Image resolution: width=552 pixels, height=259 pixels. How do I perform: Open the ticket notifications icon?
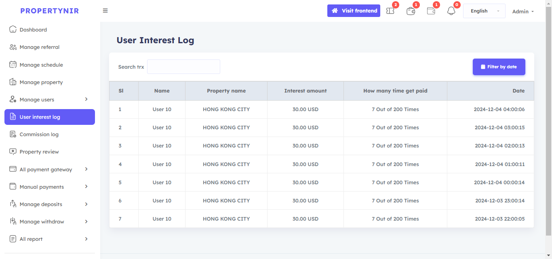tap(390, 11)
